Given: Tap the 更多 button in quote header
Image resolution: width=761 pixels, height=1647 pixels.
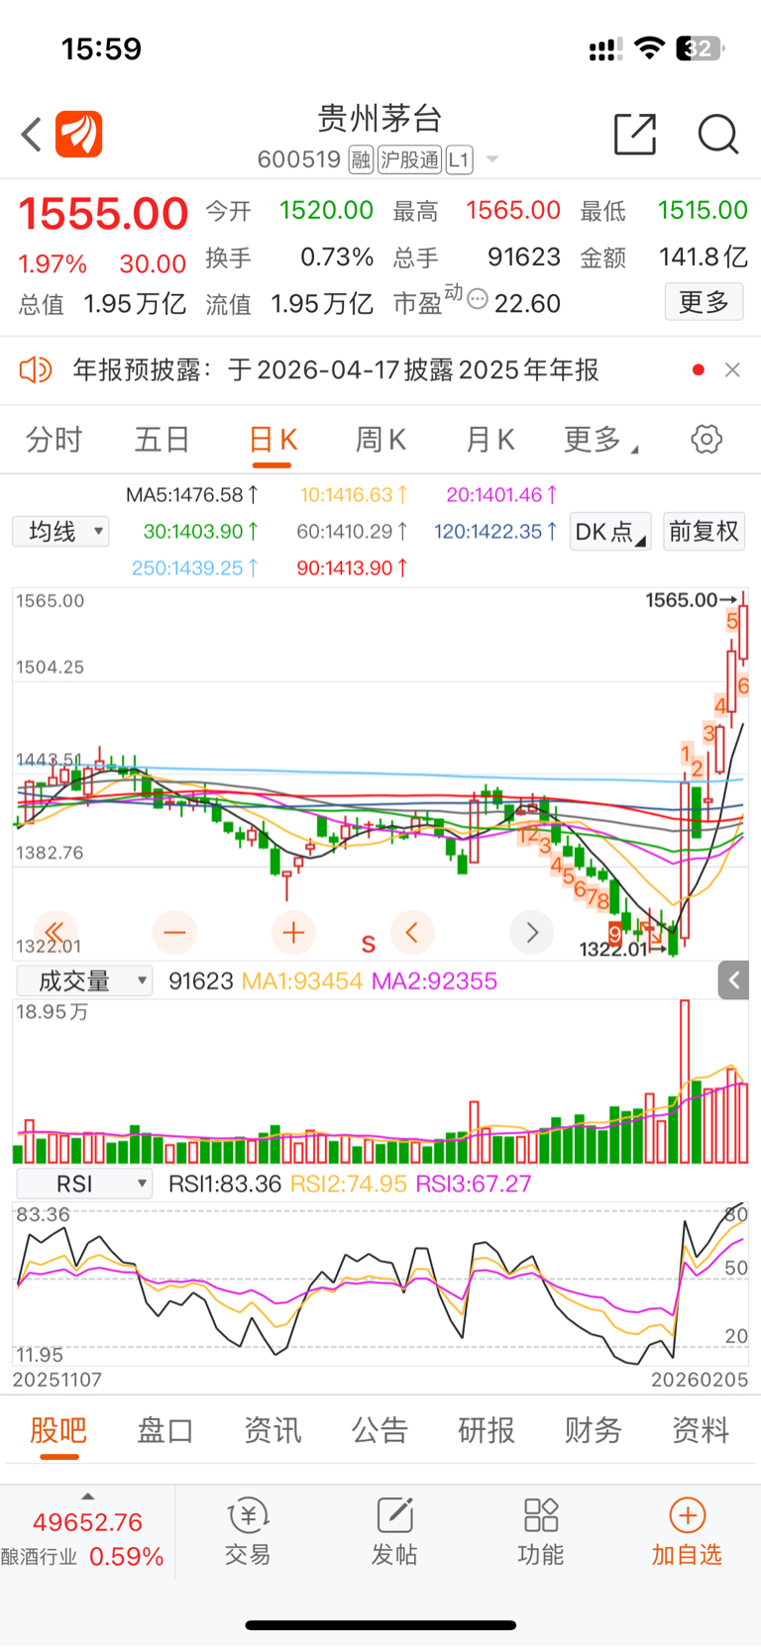Looking at the screenshot, I should pyautogui.click(x=704, y=301).
